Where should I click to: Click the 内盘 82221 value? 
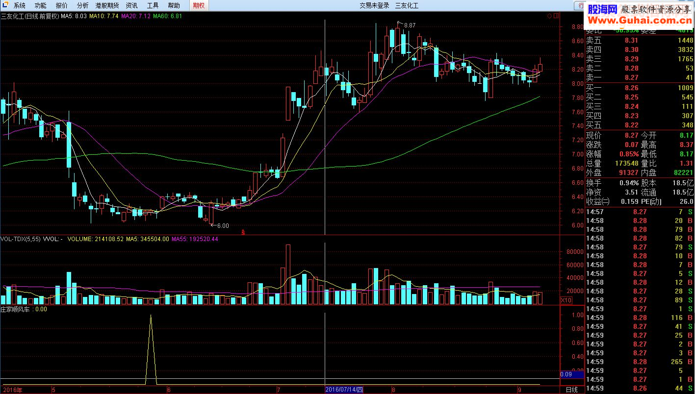click(x=683, y=172)
